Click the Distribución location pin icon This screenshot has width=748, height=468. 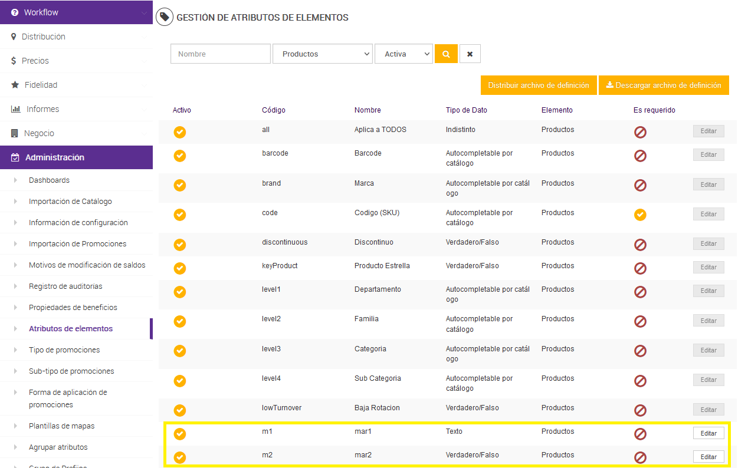pos(14,37)
